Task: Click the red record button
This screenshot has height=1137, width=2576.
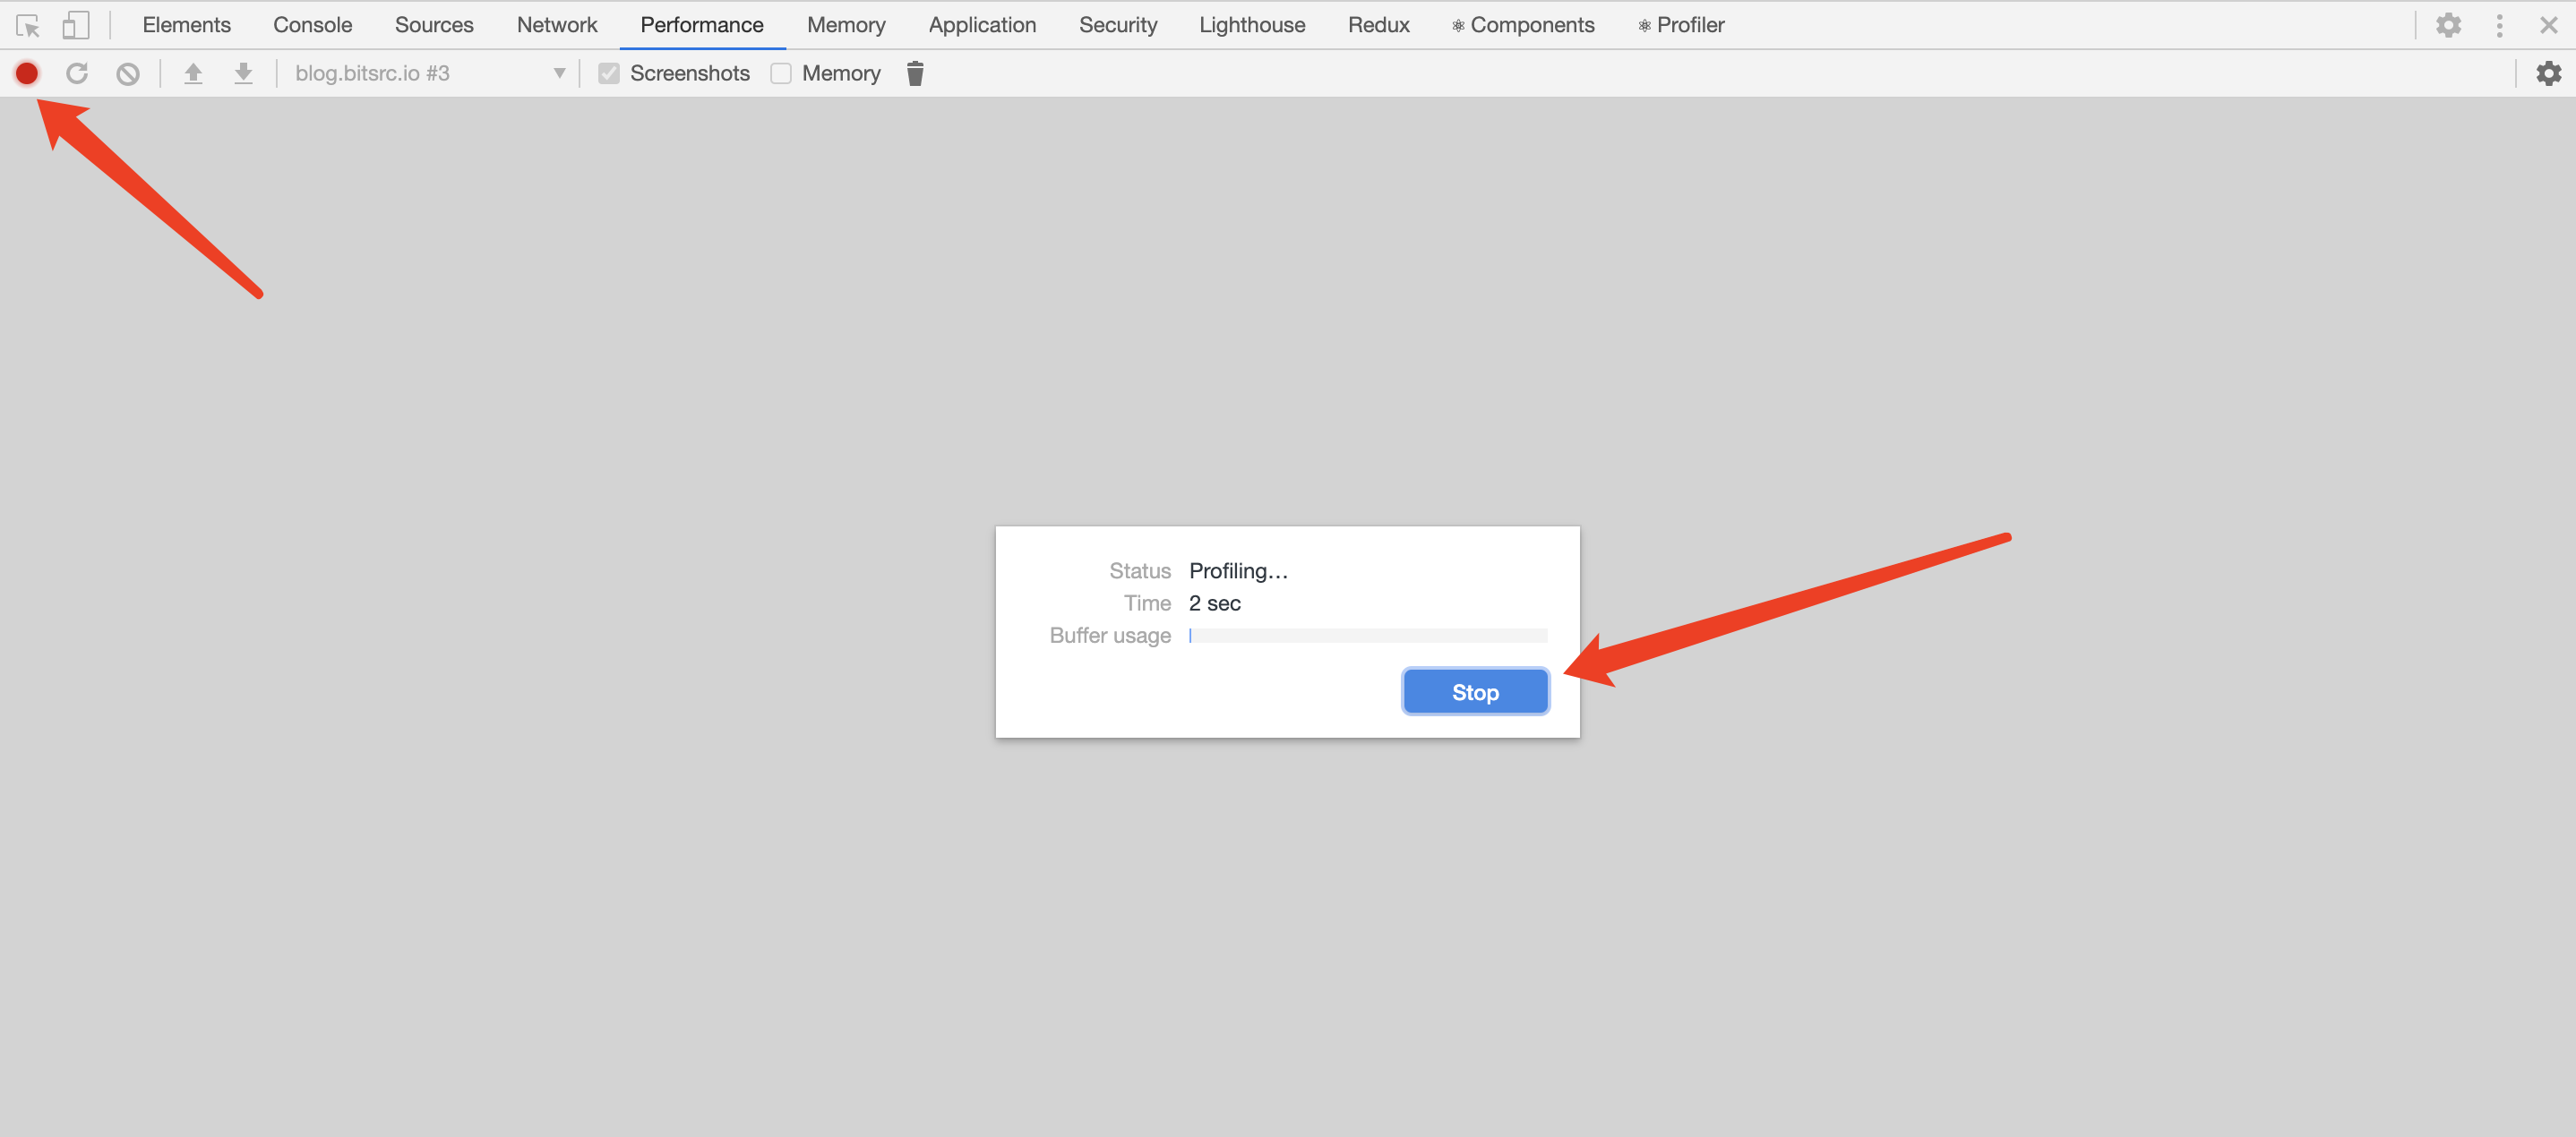Action: pos(27,73)
